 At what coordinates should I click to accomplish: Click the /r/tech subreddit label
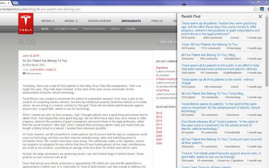pos(235,87)
